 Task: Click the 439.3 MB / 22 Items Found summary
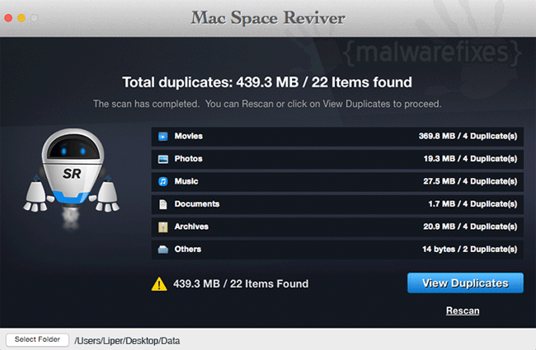tap(241, 284)
